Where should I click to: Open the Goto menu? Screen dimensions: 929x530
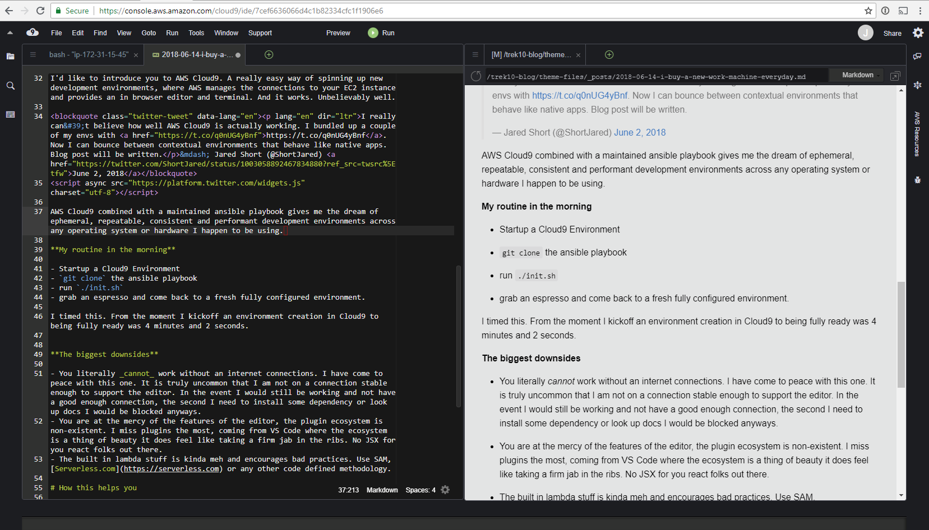click(x=149, y=33)
